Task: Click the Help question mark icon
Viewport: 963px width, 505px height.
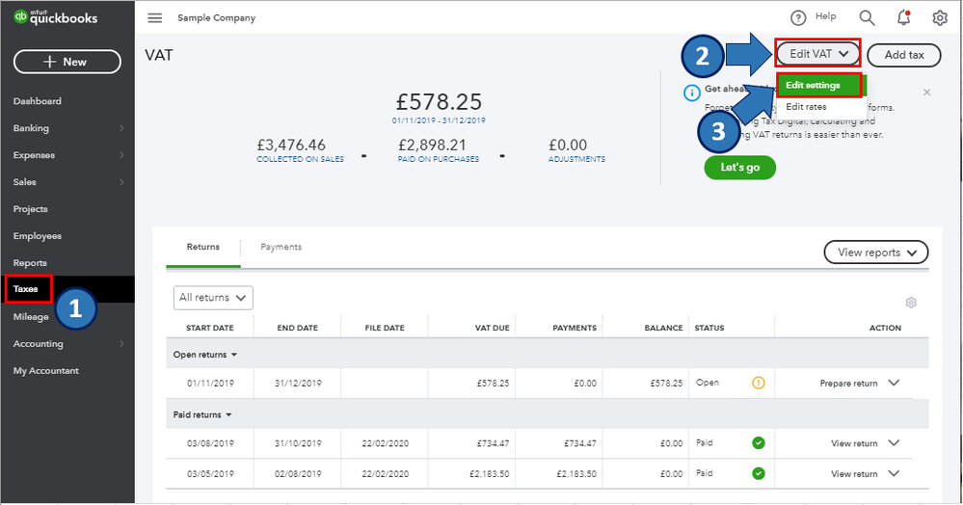Action: 798,17
